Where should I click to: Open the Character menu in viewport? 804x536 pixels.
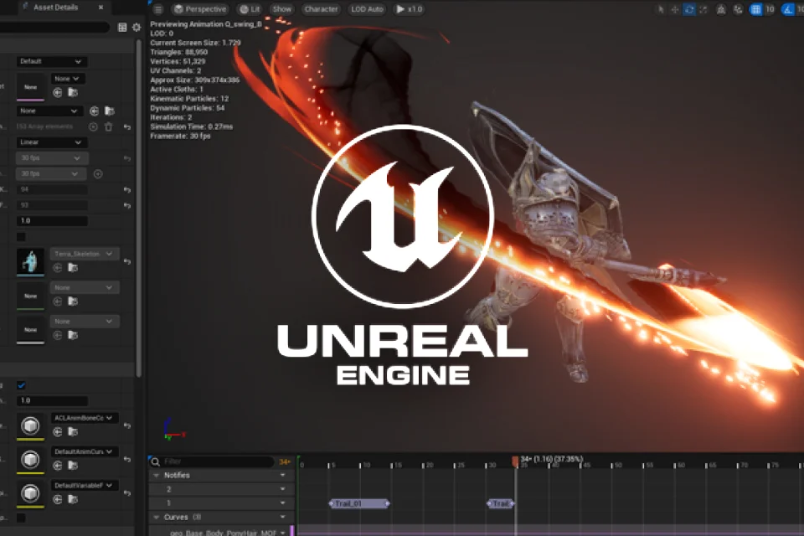point(321,9)
